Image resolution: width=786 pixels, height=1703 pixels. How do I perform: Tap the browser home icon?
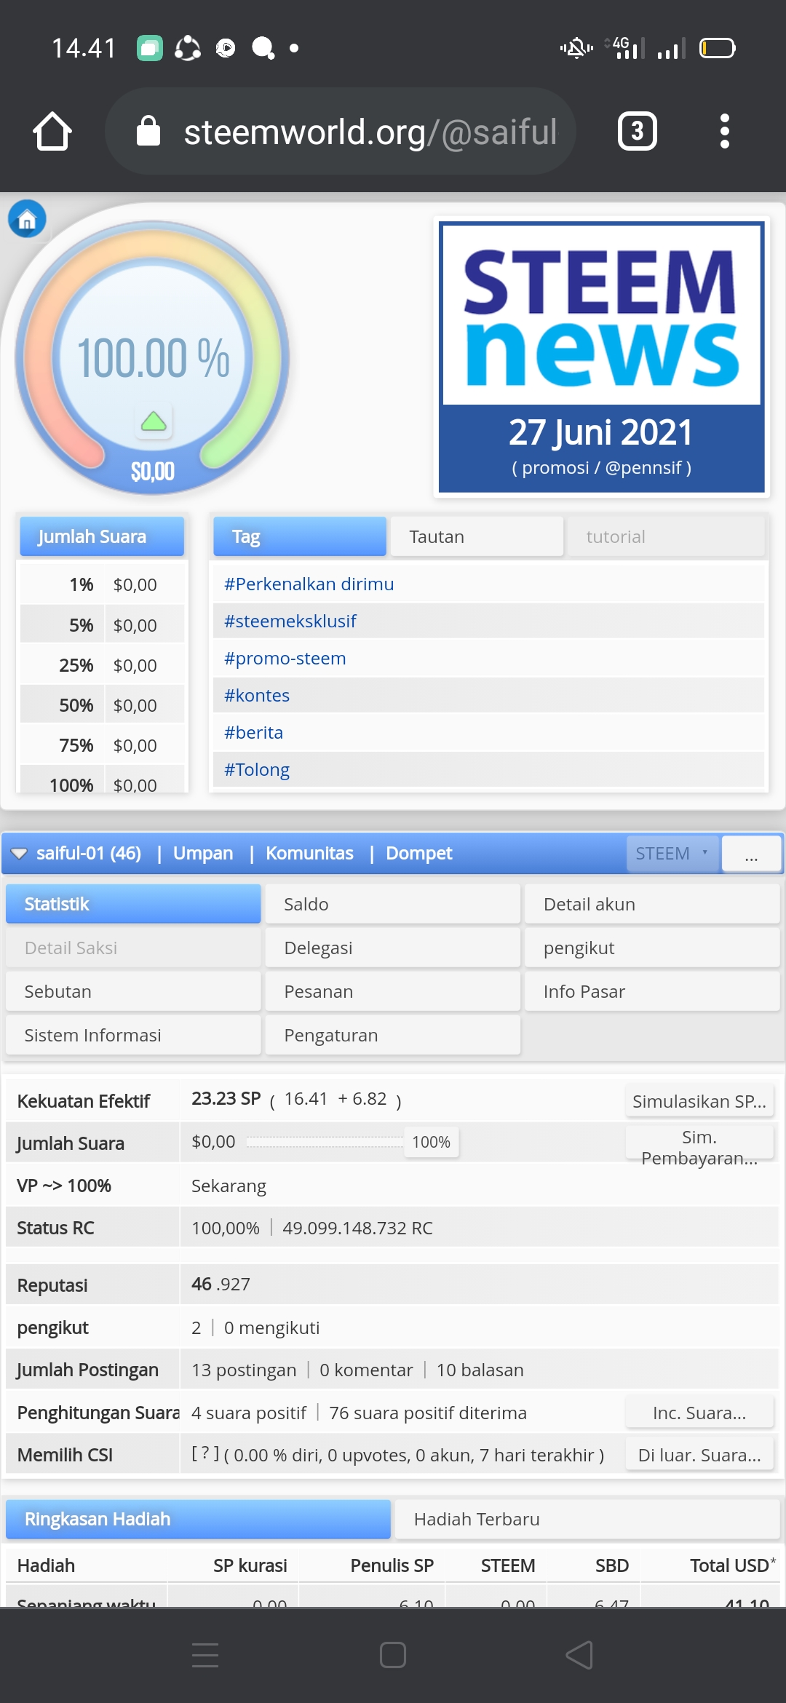(x=52, y=131)
